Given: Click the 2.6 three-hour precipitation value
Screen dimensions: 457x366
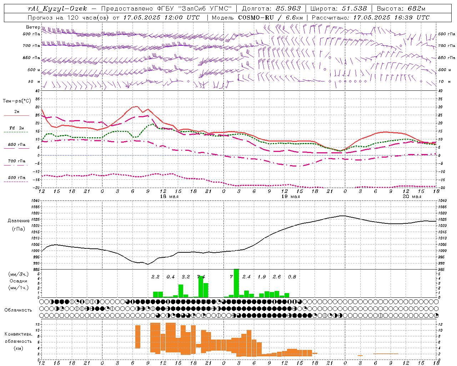Looking at the screenshot, I should pyautogui.click(x=277, y=277).
